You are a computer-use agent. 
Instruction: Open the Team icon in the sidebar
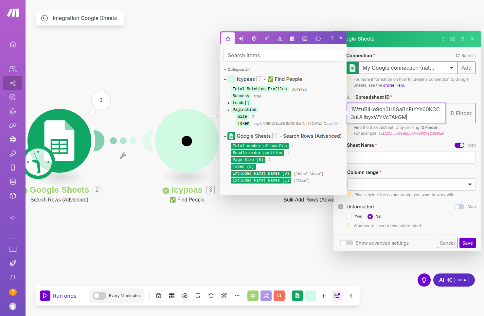coord(13,69)
